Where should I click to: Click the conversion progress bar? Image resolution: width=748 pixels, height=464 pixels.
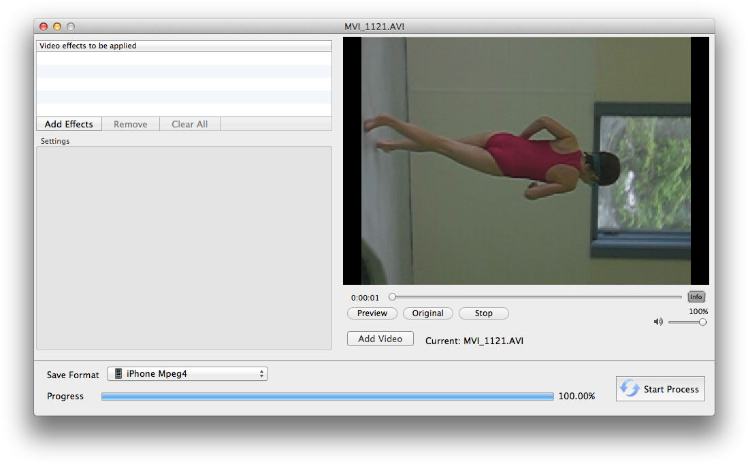[327, 397]
